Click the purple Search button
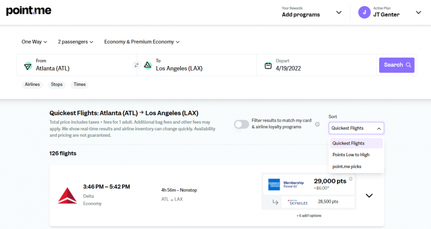The width and height of the screenshot is (431, 229). click(396, 65)
